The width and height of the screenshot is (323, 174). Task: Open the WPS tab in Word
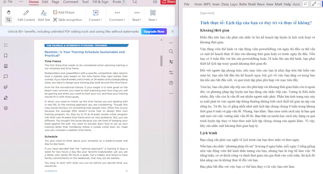pyautogui.click(x=207, y=4)
